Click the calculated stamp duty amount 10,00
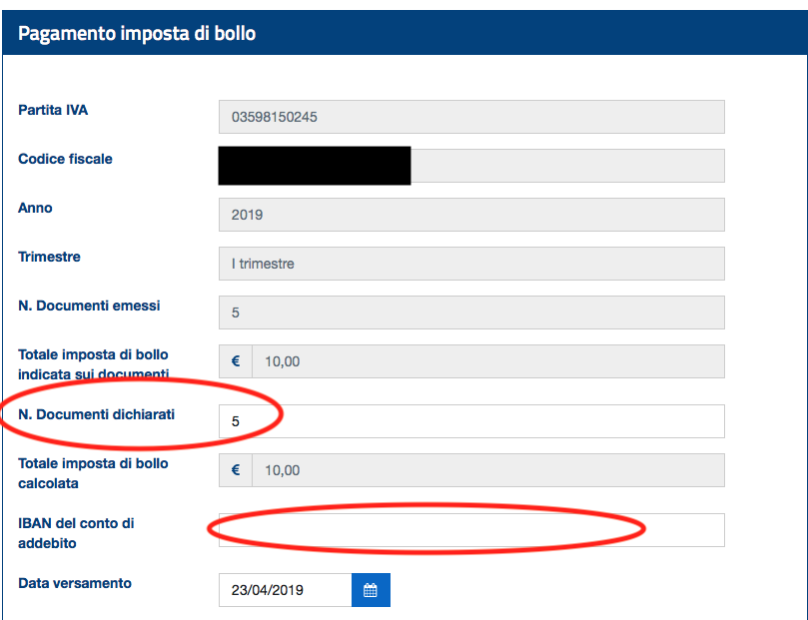Image resolution: width=808 pixels, height=620 pixels. pyautogui.click(x=487, y=470)
